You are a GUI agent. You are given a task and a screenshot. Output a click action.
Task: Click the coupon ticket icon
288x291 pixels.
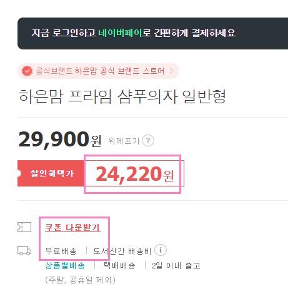pyautogui.click(x=24, y=227)
